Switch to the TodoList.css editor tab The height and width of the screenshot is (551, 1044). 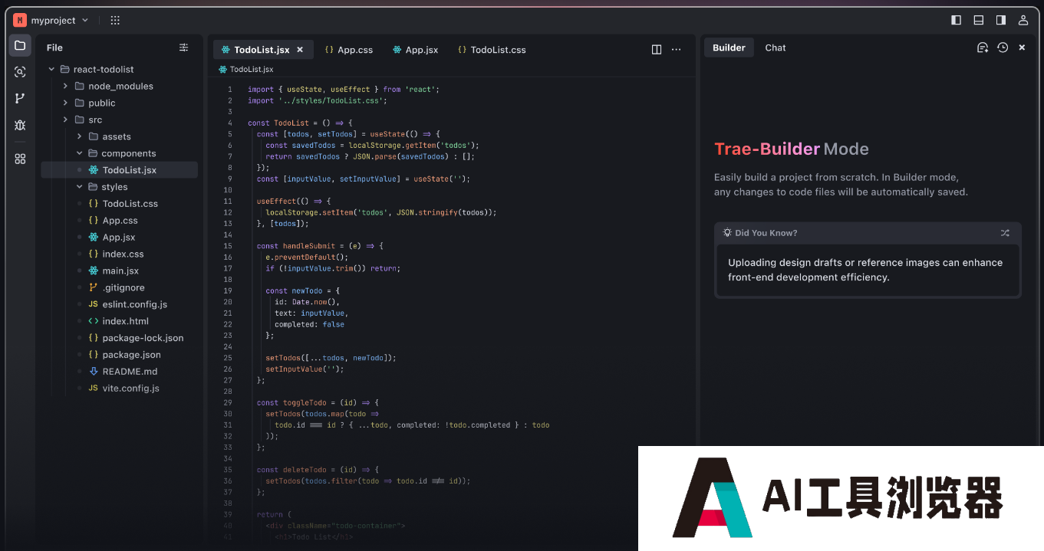tap(492, 50)
